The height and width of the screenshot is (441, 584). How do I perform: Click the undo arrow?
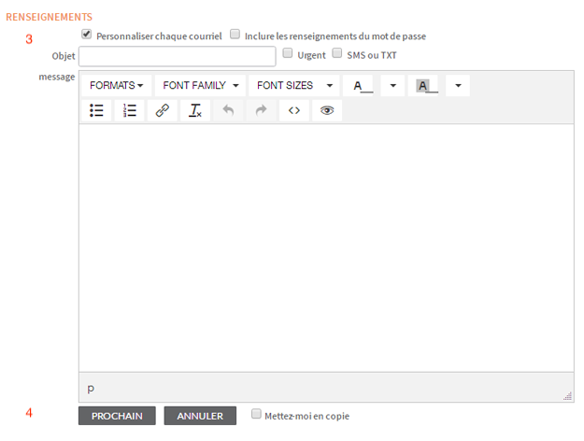[x=228, y=110]
